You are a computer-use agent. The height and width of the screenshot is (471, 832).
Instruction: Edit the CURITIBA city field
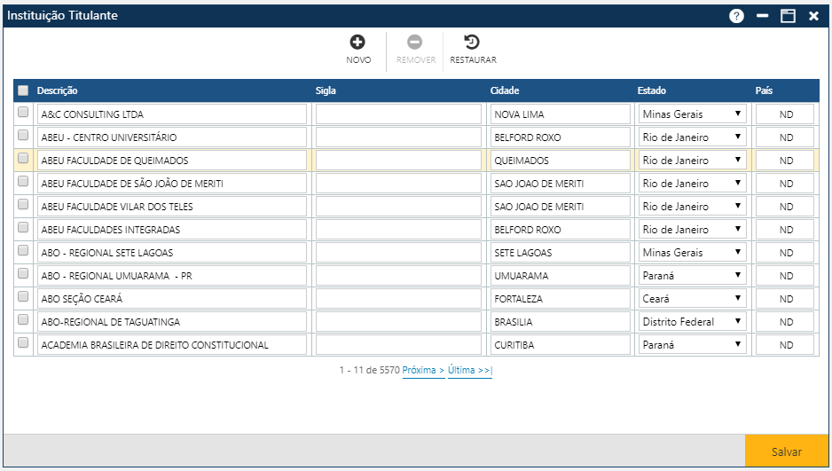(561, 345)
